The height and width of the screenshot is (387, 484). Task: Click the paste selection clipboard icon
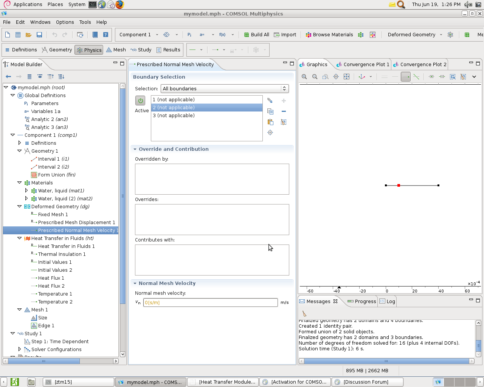click(270, 122)
